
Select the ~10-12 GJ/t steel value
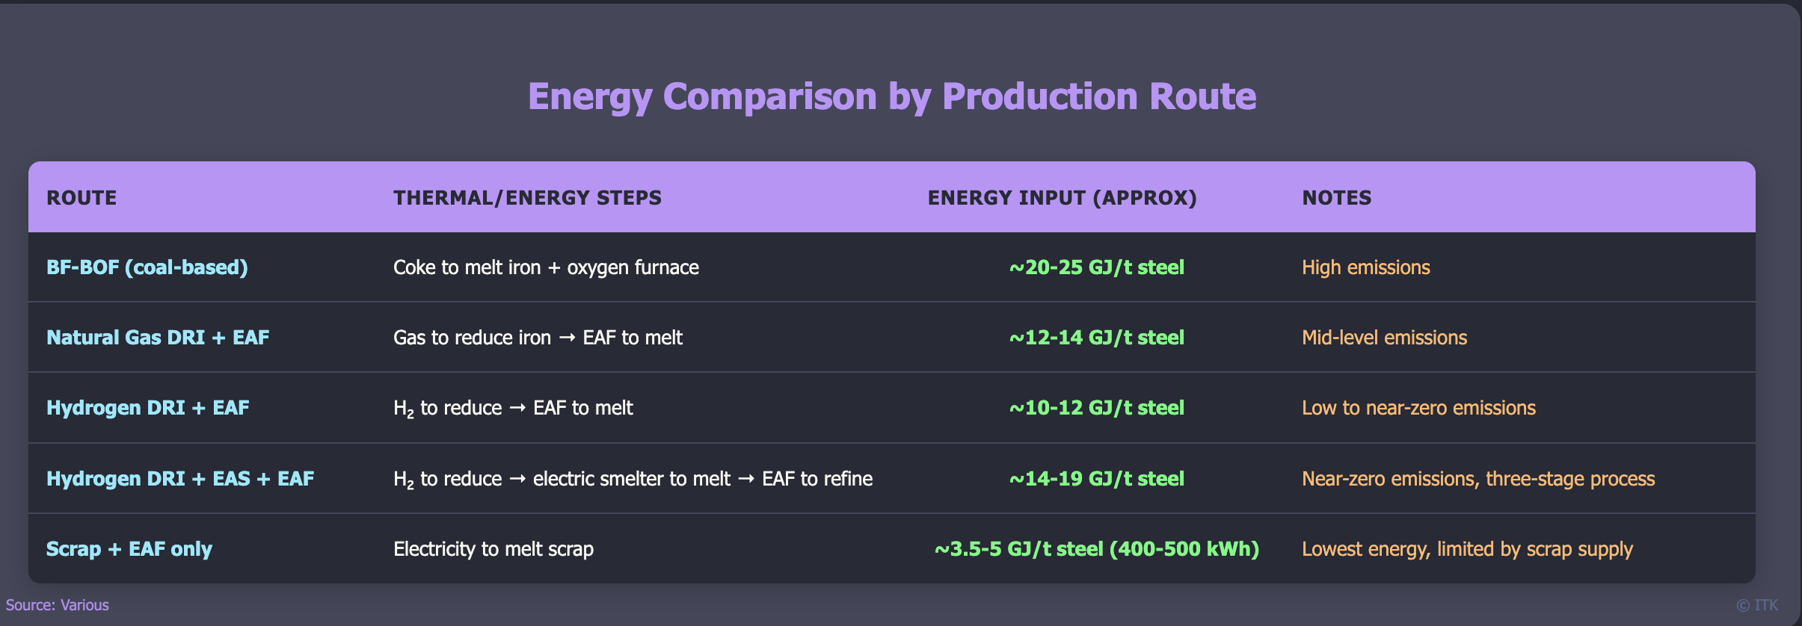coord(1096,408)
